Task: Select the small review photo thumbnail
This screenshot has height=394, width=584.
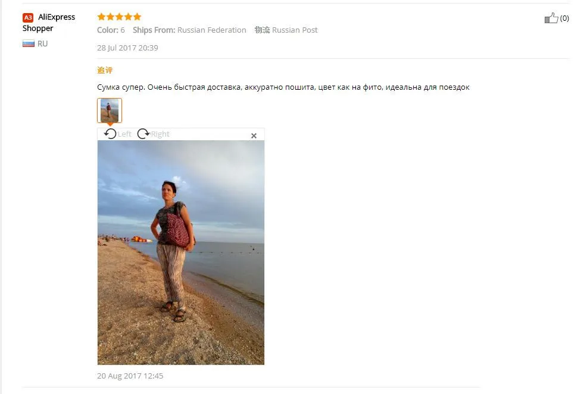Action: (x=110, y=111)
